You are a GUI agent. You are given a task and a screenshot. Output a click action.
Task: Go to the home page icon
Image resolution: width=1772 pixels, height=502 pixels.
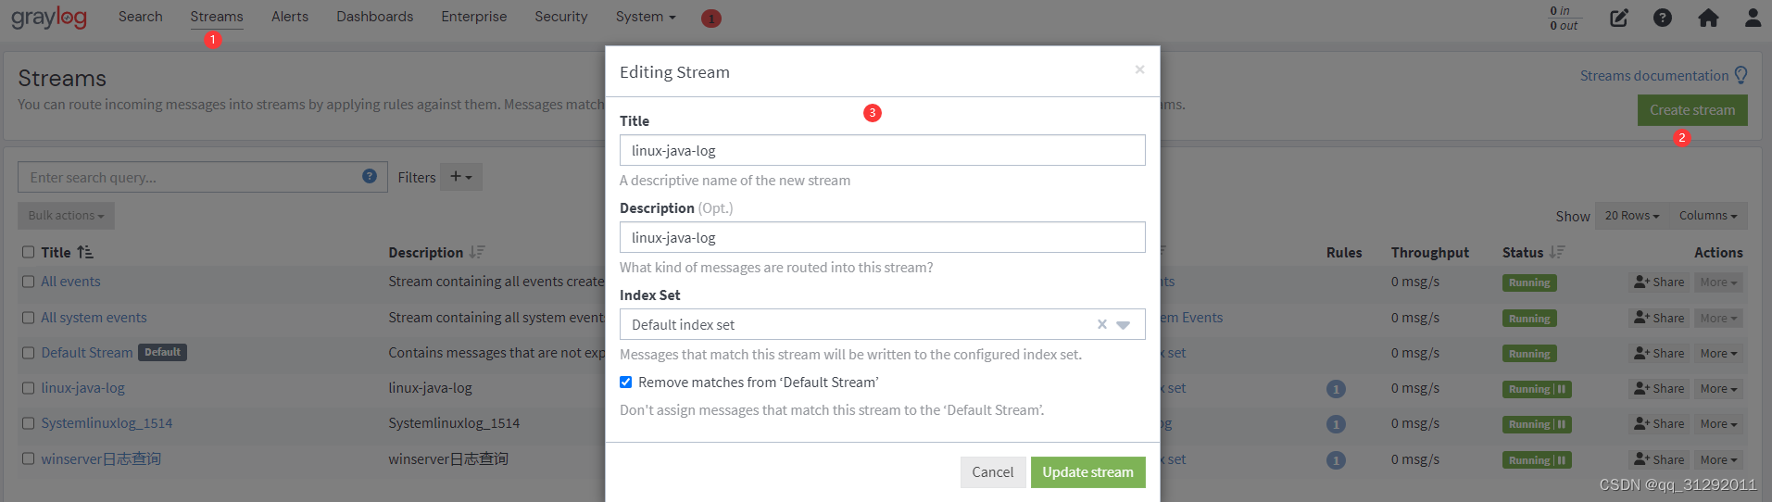tap(1708, 18)
